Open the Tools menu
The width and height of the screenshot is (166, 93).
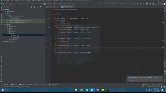[x=47, y=1]
